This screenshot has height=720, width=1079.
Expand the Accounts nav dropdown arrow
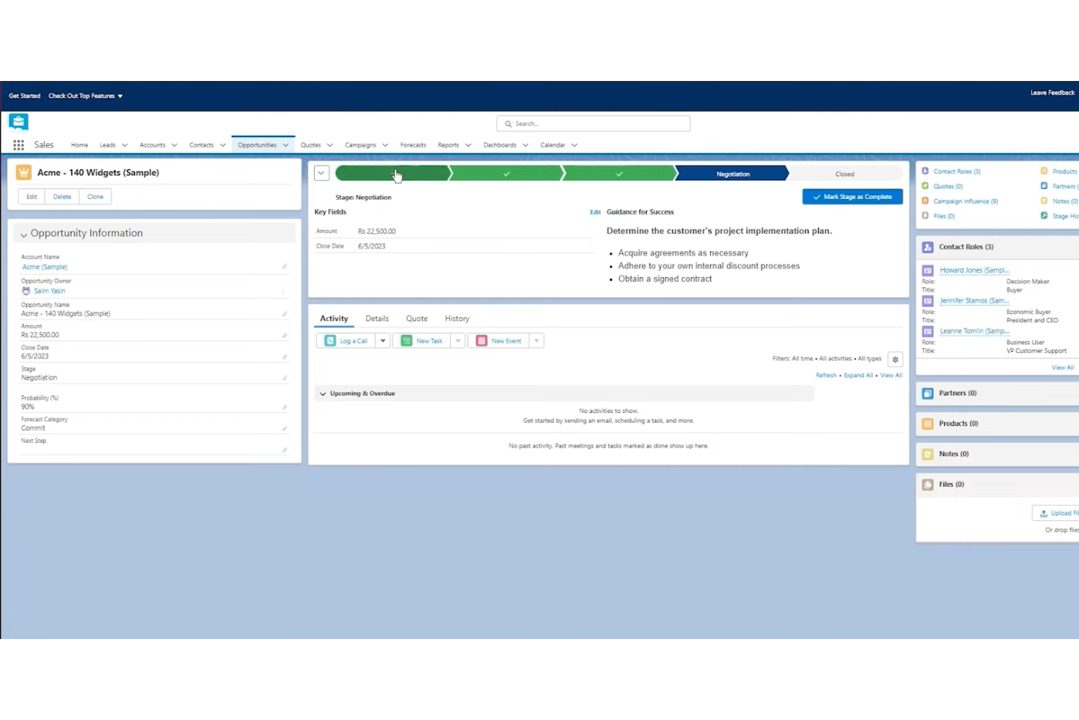pos(174,145)
